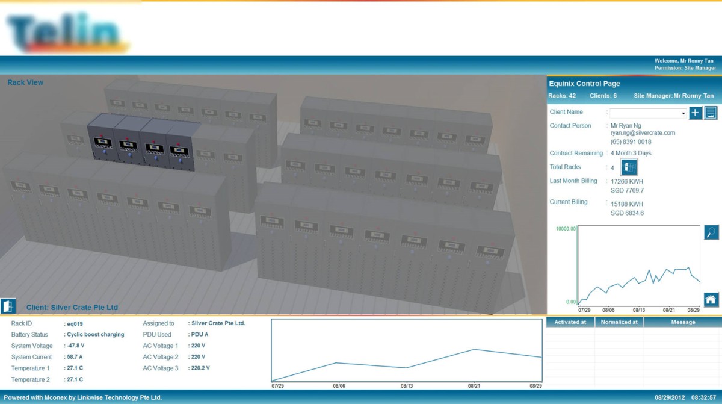Screen dimensions: 722x404
Task: Select Mr Ryan Ng contact name
Action: tap(625, 125)
